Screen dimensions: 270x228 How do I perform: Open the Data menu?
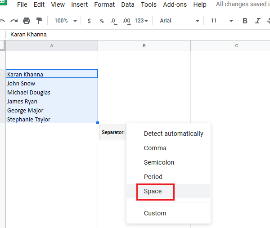pyautogui.click(x=128, y=4)
